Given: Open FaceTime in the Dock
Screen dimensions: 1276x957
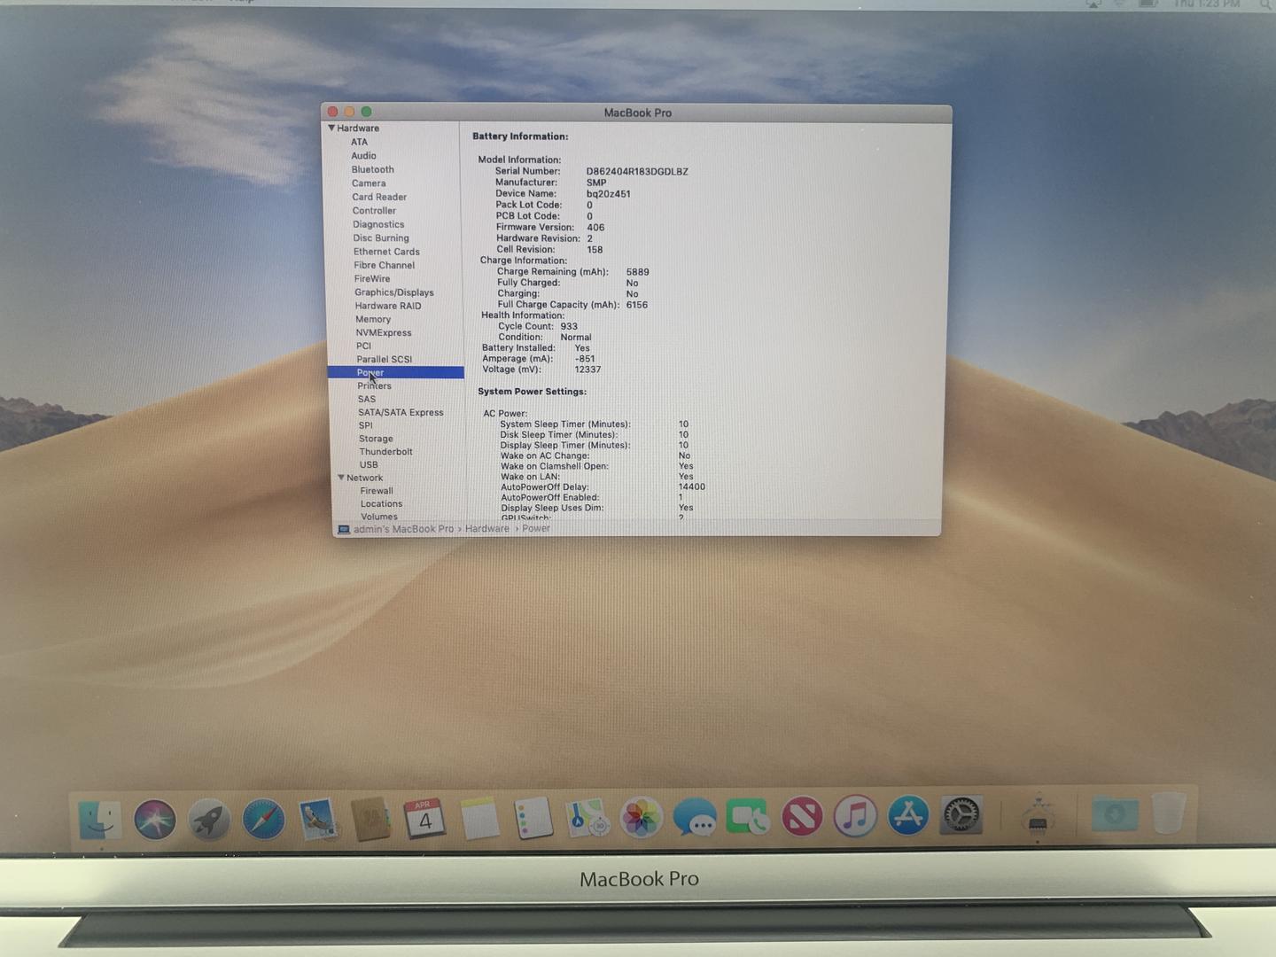Looking at the screenshot, I should 748,817.
